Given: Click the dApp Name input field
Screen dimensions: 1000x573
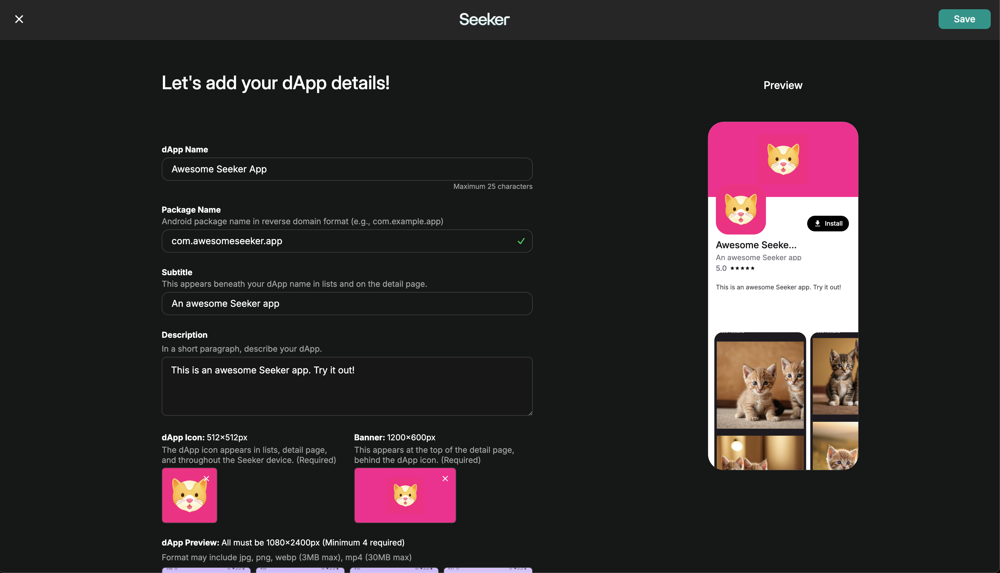Looking at the screenshot, I should (347, 169).
